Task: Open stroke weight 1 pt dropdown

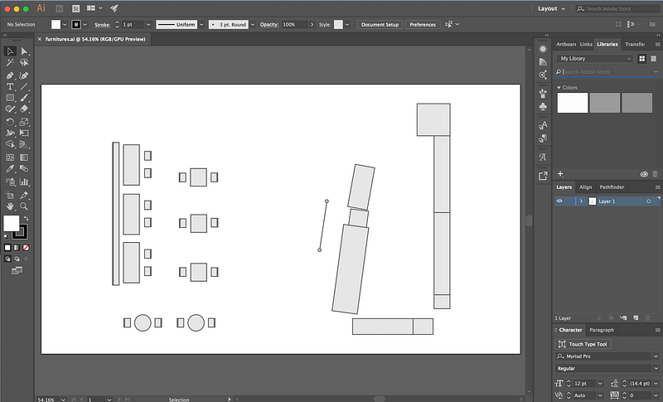Action: (148, 25)
